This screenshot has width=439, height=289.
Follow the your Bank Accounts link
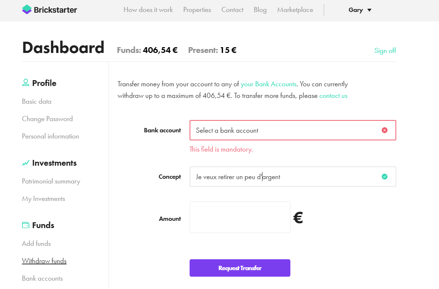[x=269, y=84]
